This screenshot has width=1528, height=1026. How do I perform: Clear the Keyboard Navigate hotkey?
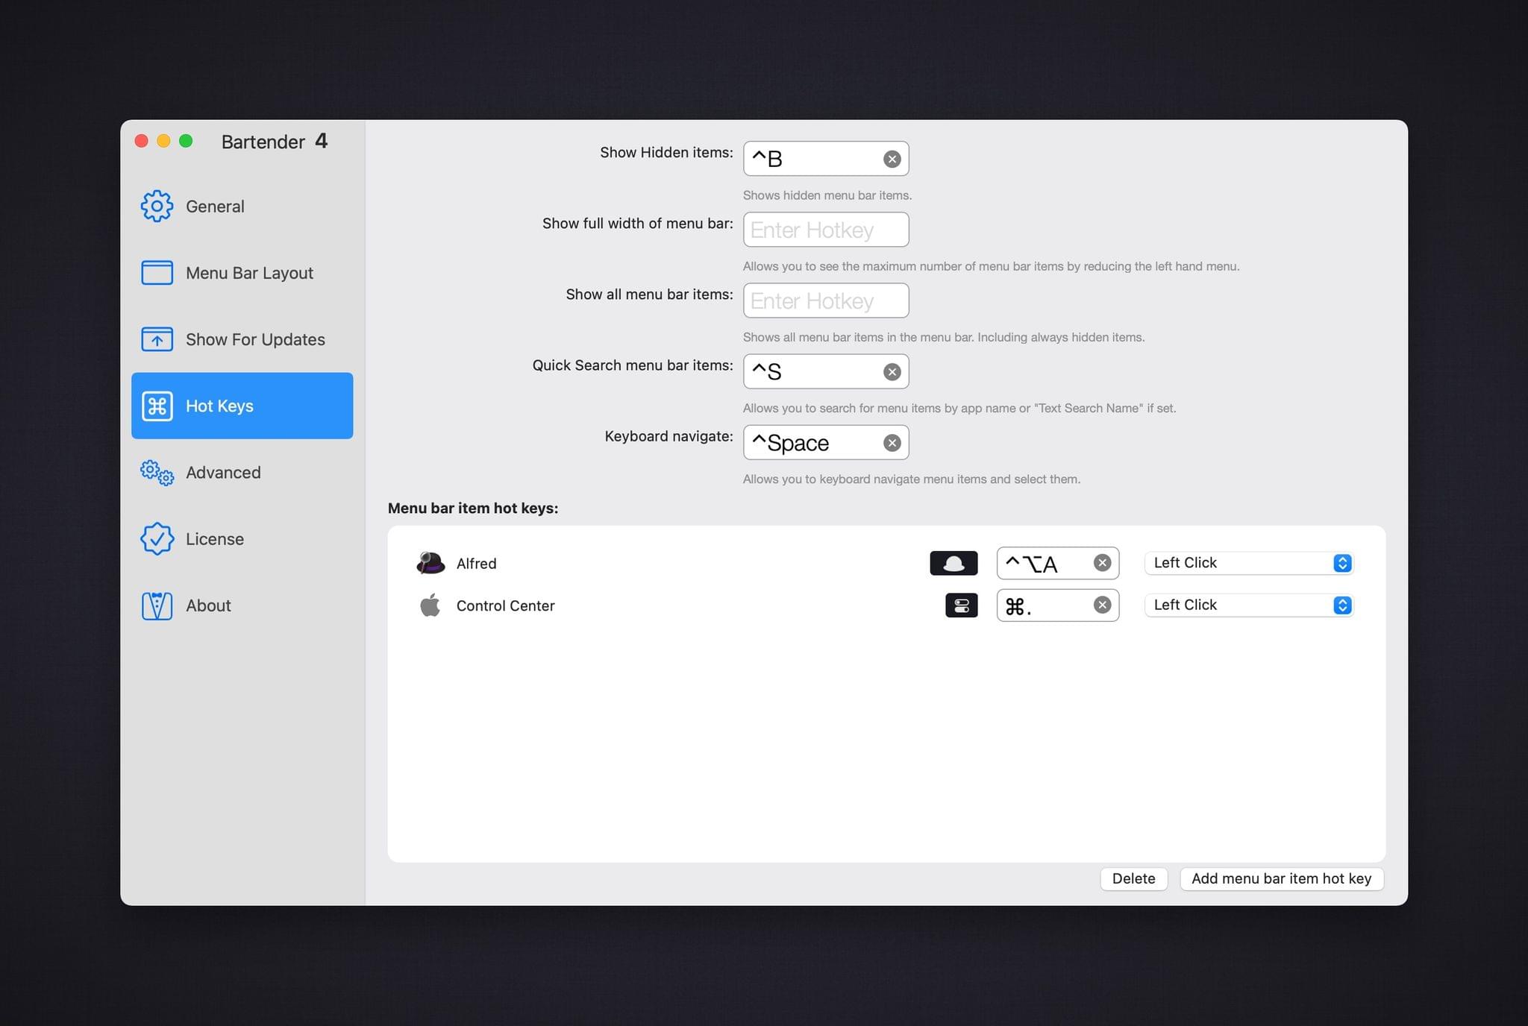tap(892, 442)
